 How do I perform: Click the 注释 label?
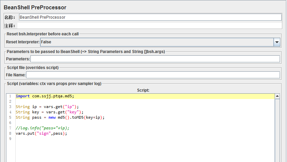click(x=10, y=26)
